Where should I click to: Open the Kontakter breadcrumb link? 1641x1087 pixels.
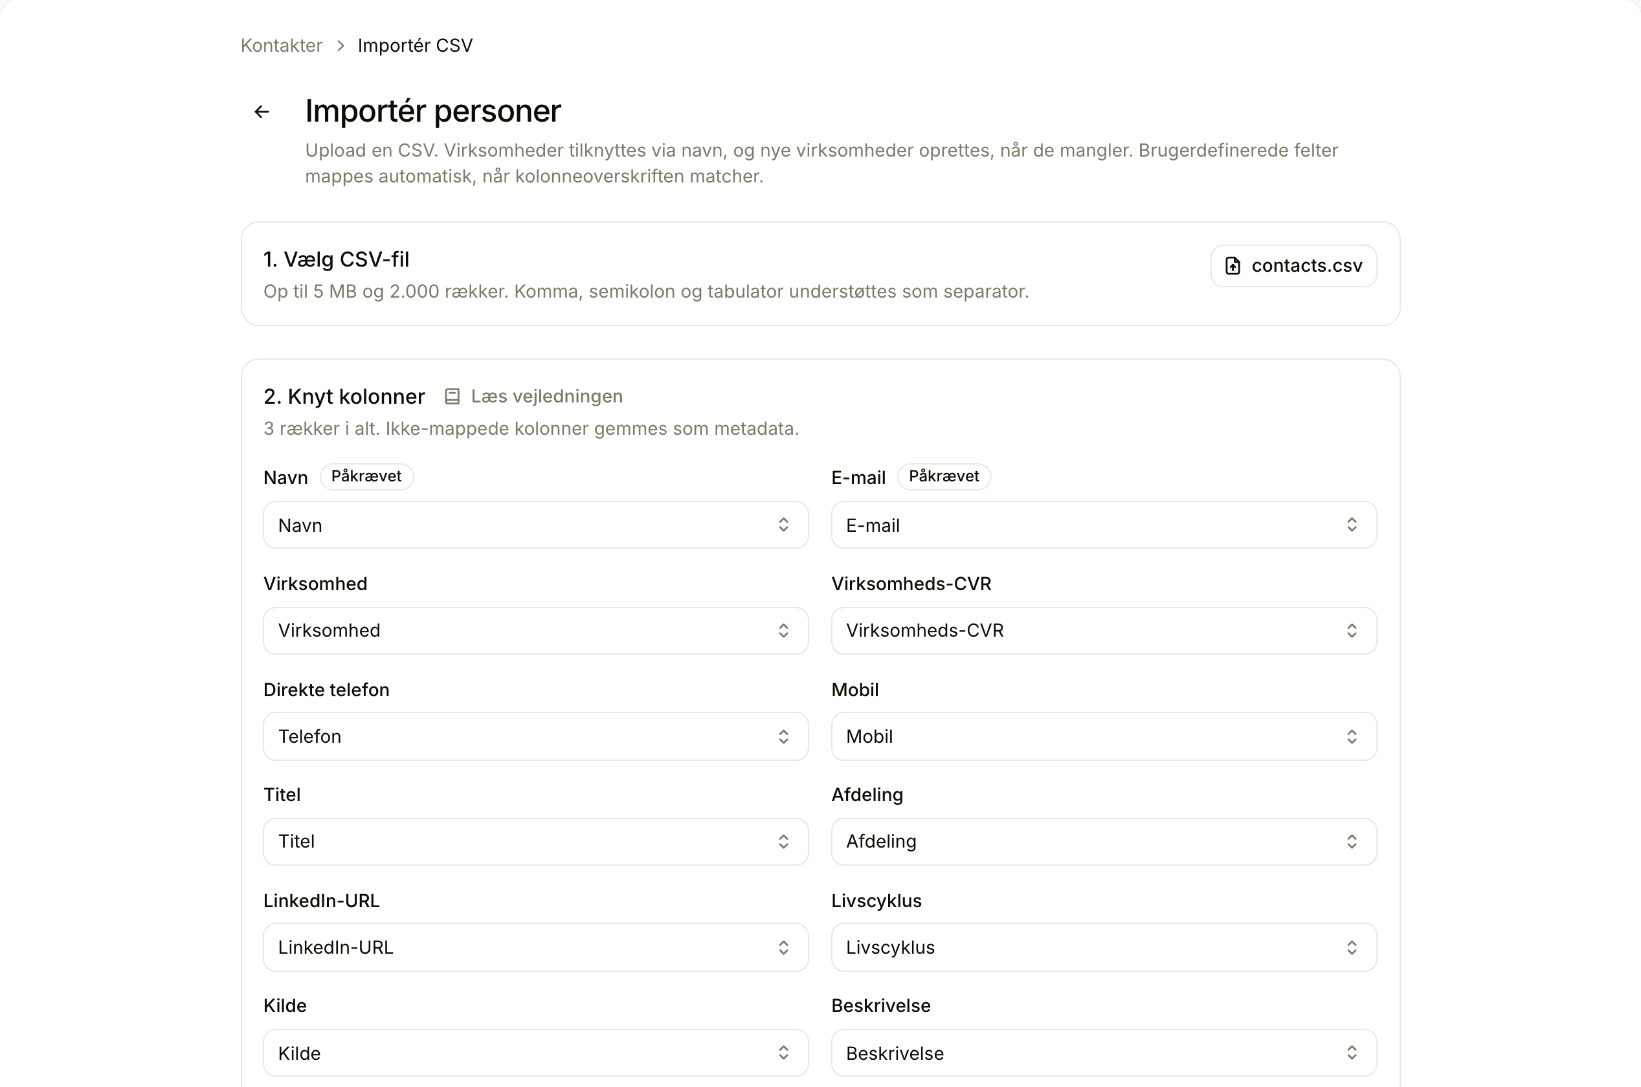pyautogui.click(x=282, y=46)
